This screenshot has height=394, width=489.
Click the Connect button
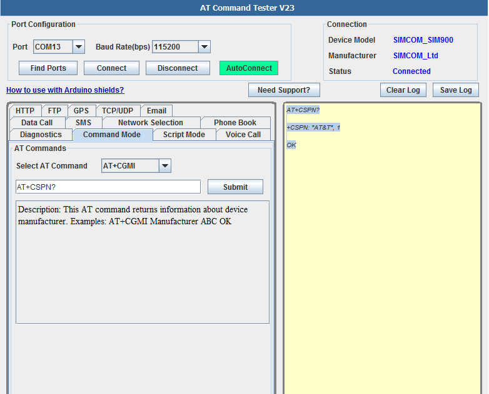[111, 68]
